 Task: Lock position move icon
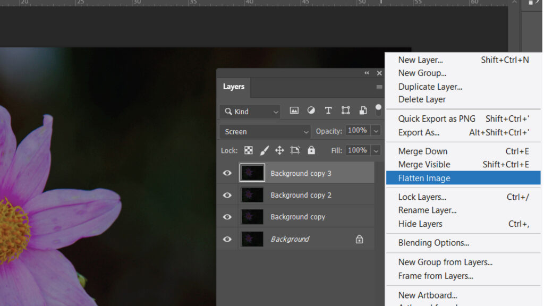click(279, 150)
